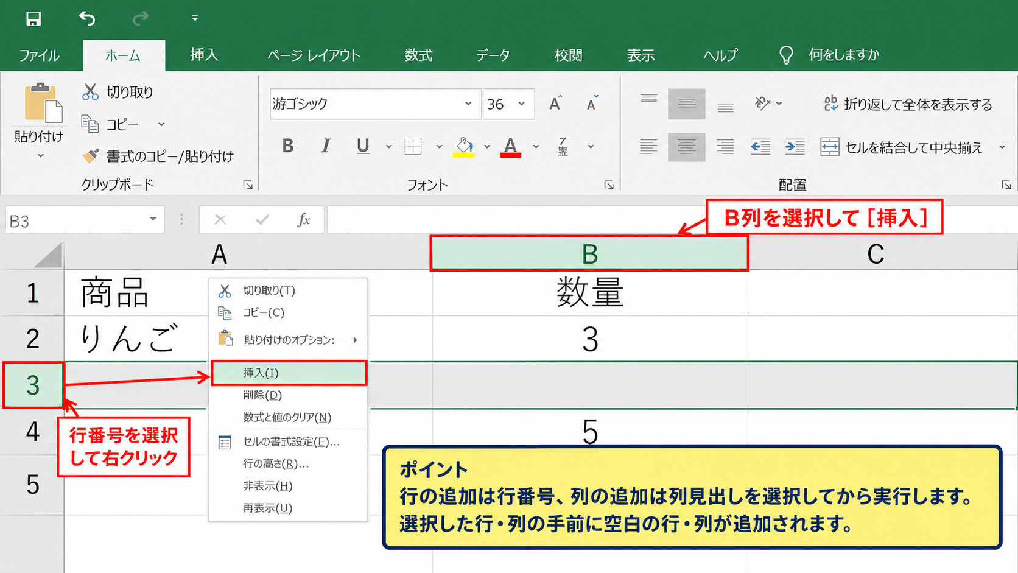Viewport: 1018px width, 573px height.
Task: Open the ヘルプ tab
Action: pyautogui.click(x=720, y=55)
